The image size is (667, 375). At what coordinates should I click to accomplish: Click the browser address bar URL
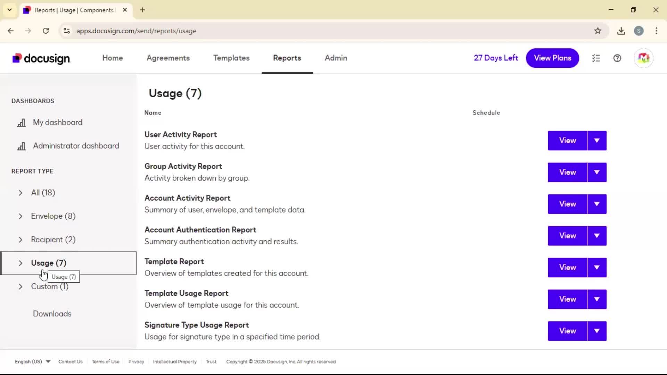tap(136, 31)
